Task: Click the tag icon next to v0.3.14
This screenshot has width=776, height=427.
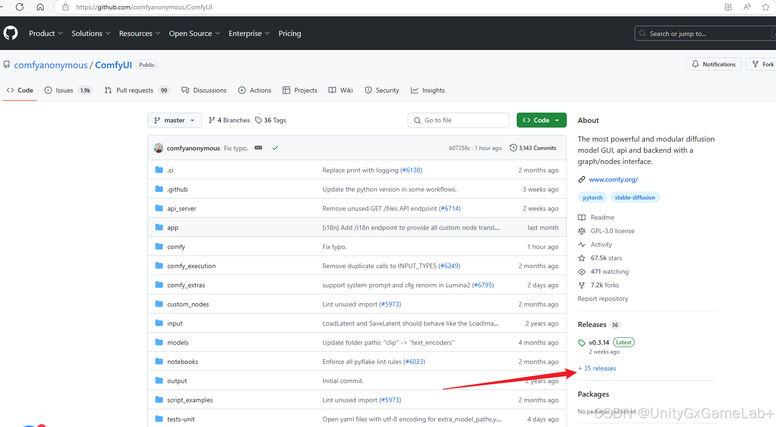Action: click(x=582, y=342)
